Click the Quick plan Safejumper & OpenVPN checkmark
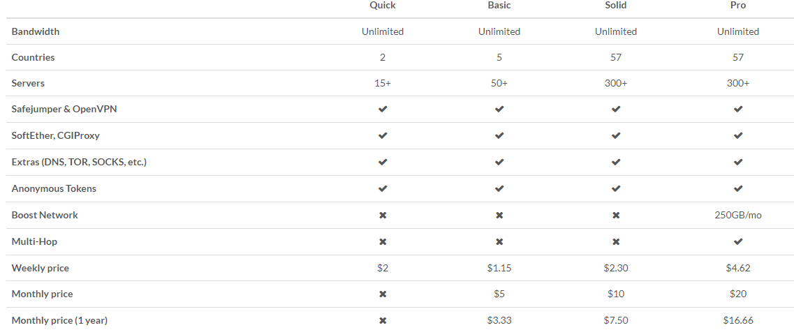794x330 pixels. (x=383, y=109)
